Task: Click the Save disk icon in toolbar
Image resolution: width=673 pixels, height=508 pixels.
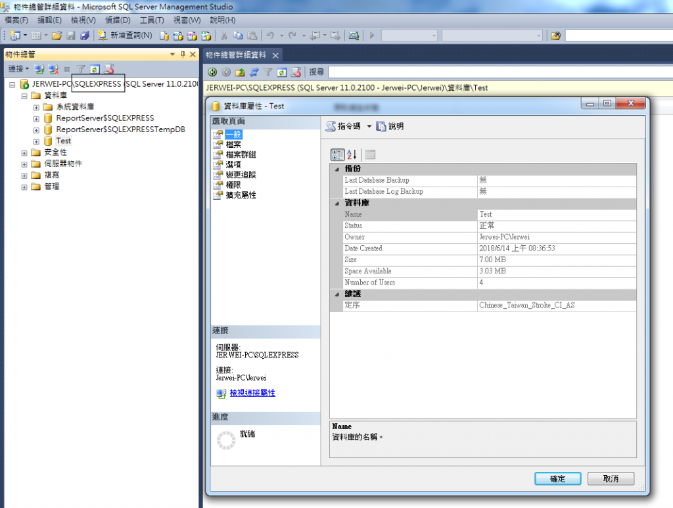Action: click(x=71, y=35)
